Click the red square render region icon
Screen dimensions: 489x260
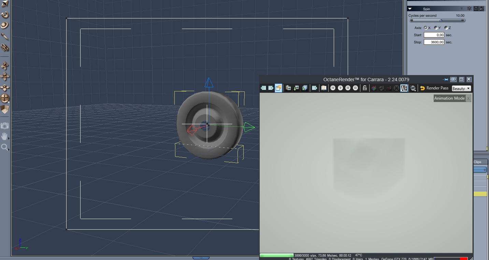[389, 88]
